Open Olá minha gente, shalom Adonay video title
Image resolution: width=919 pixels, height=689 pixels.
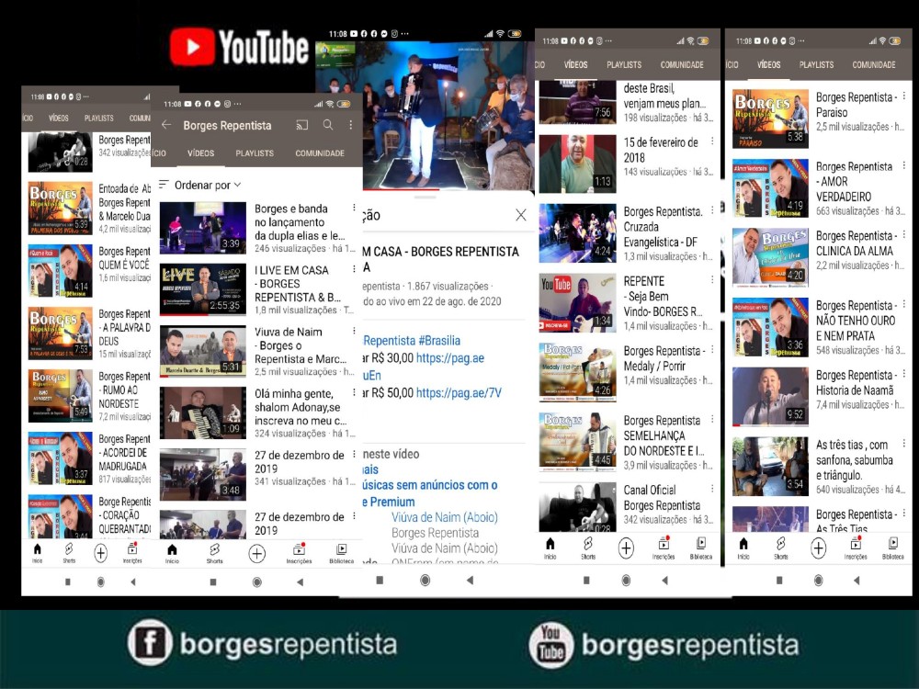click(301, 407)
